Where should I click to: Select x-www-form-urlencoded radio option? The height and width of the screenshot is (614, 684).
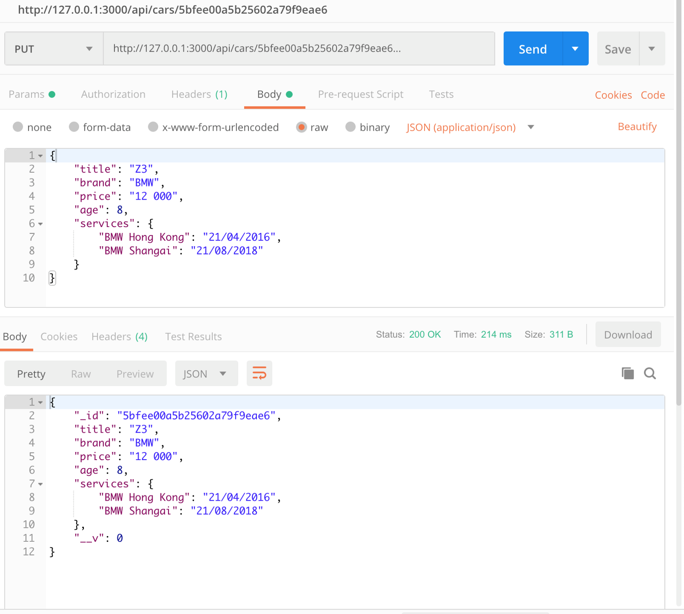point(153,127)
